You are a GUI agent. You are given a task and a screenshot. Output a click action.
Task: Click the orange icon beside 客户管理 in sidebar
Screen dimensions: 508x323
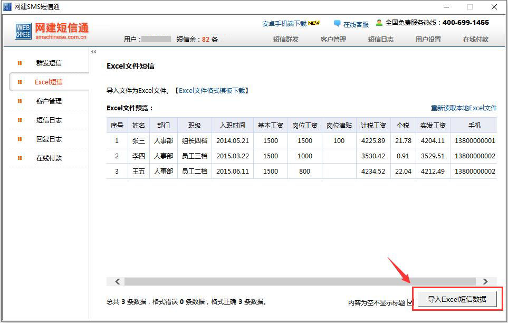pyautogui.click(x=20, y=101)
